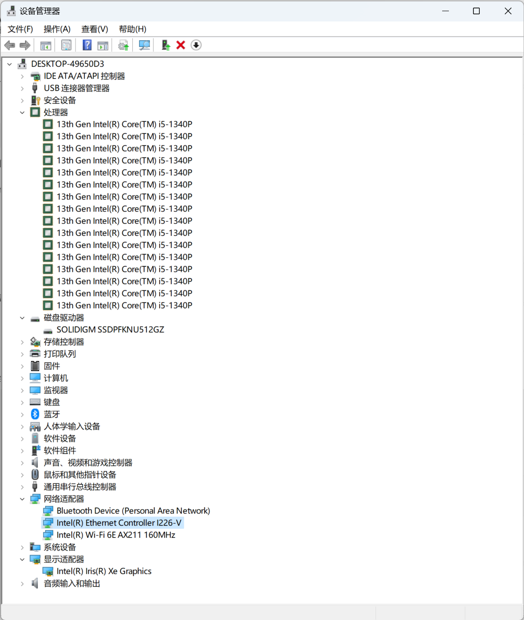Viewport: 524px width, 620px height.
Task: Expand the 人体学输入设备 category
Action: pos(22,426)
